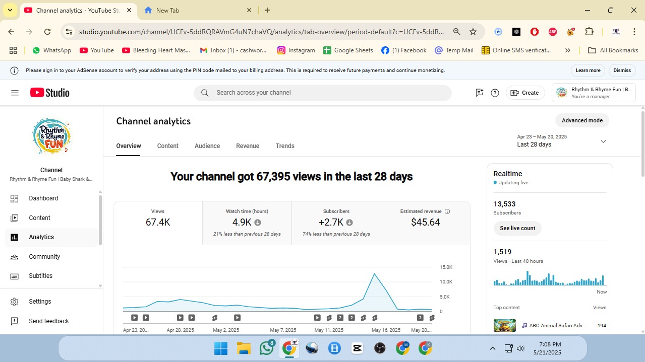This screenshot has width=645, height=362.
Task: Open the Chrome extensions puzzle icon
Action: tap(589, 32)
